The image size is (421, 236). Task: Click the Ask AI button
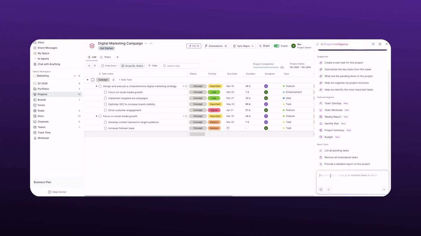point(194,46)
